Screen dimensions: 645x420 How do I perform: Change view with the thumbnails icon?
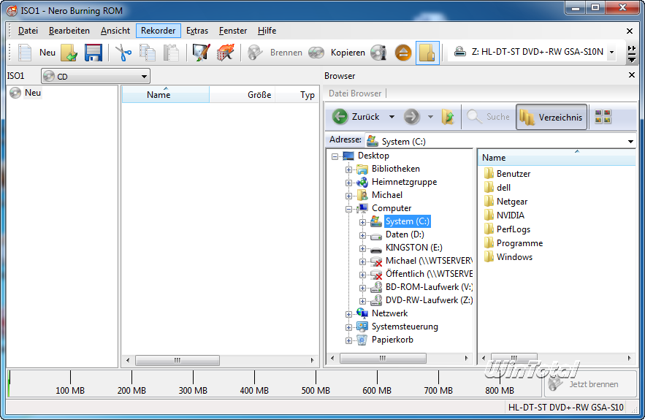pyautogui.click(x=603, y=117)
